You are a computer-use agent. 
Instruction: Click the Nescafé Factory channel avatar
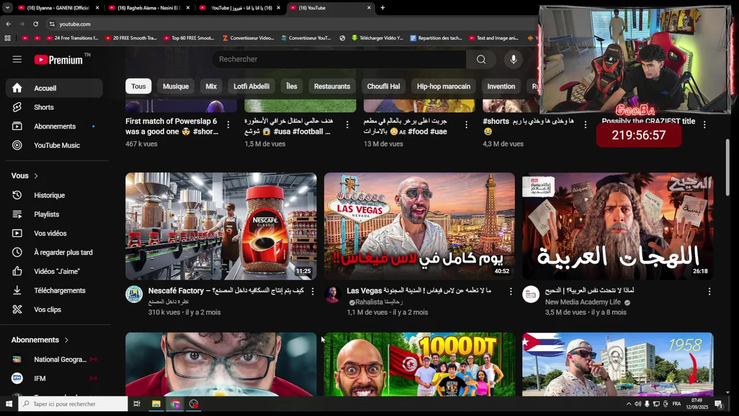(134, 294)
